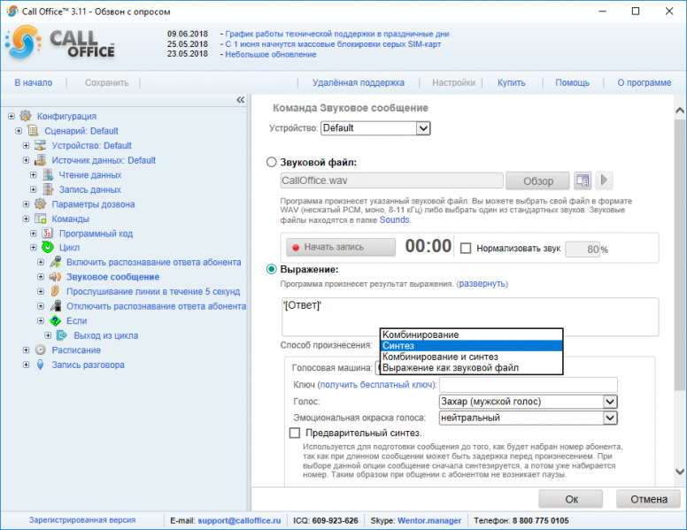Click the Ключ input field

(529, 385)
